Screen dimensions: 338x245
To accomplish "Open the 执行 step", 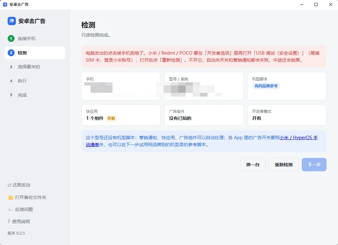I will click(x=35, y=81).
